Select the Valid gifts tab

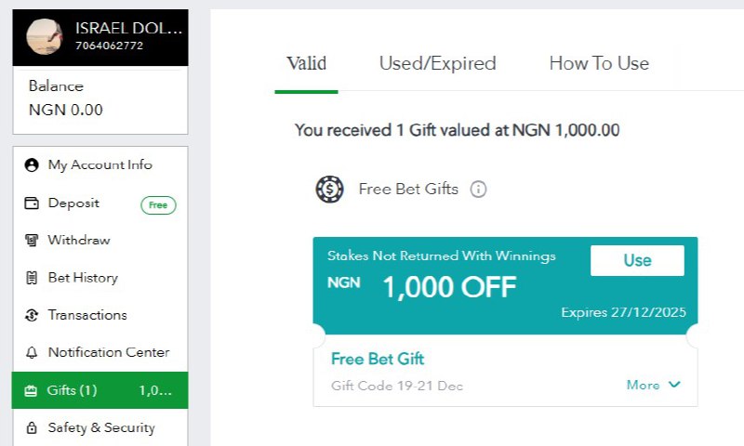pyautogui.click(x=306, y=64)
